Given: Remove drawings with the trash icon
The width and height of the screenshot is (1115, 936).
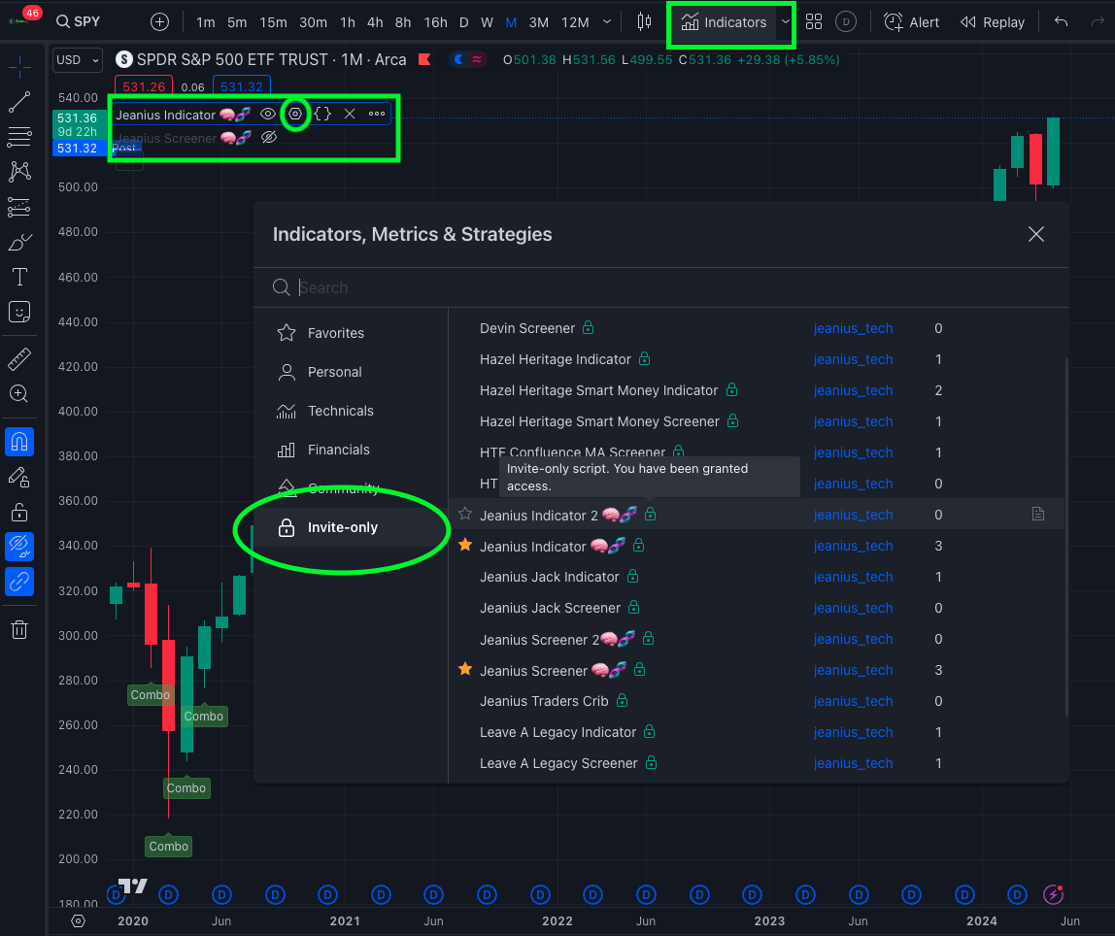Looking at the screenshot, I should pos(19,630).
